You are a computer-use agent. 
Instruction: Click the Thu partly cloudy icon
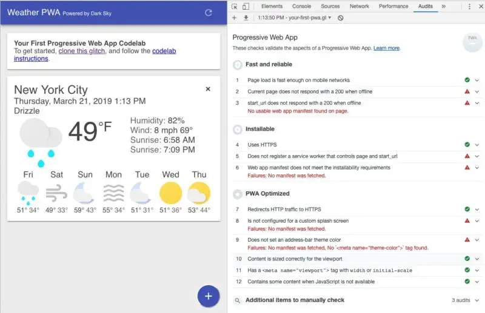pos(199,193)
